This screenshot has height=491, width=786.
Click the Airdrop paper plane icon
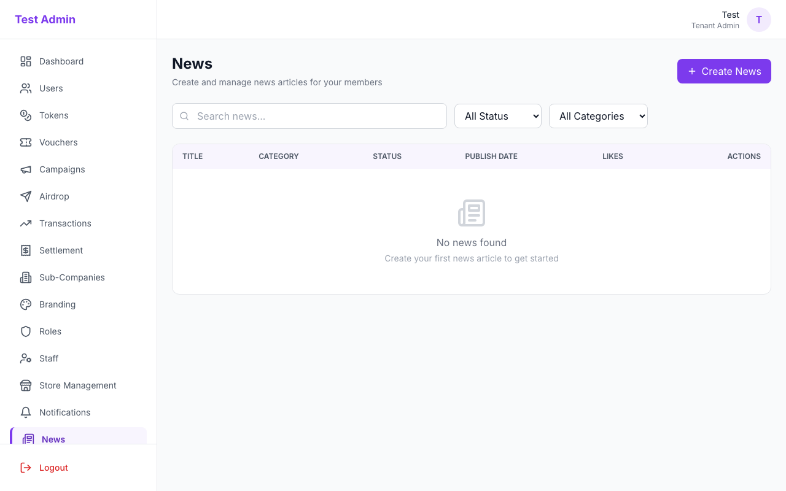[x=26, y=196]
